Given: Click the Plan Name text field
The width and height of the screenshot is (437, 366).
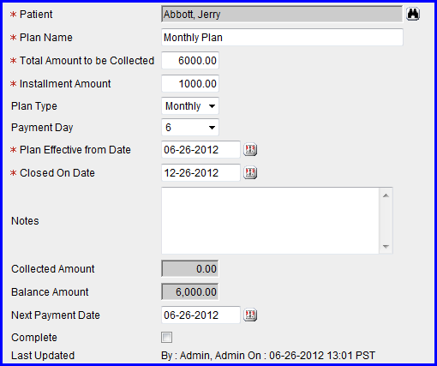Looking at the screenshot, I should pyautogui.click(x=282, y=38).
